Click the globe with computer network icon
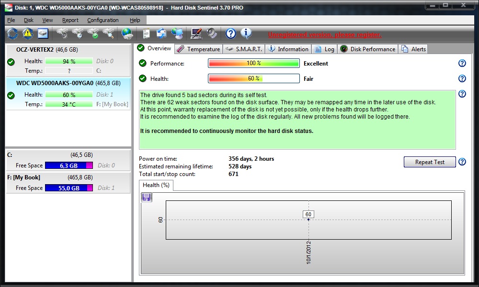The image size is (479, 287). (x=177, y=33)
